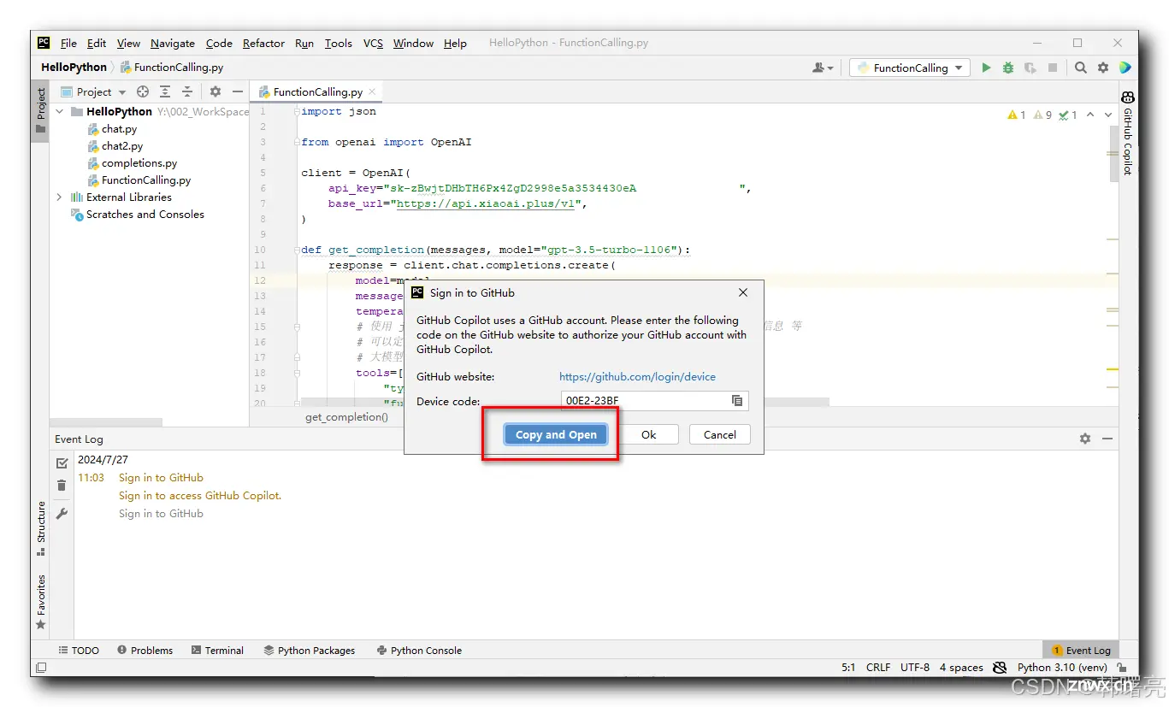Toggle read-only lock icon in status bar

[1122, 668]
